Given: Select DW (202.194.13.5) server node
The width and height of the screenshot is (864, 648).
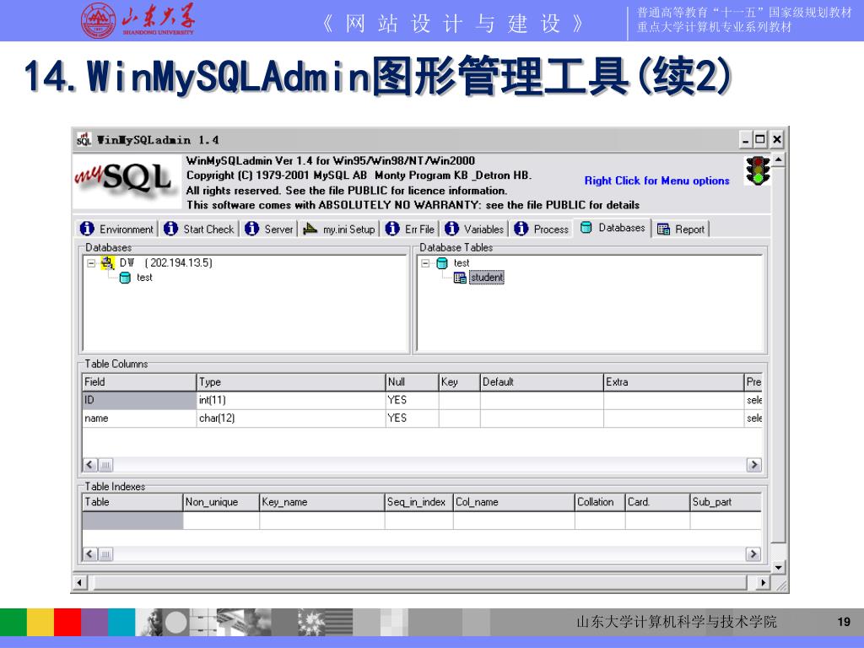Looking at the screenshot, I should click(166, 263).
